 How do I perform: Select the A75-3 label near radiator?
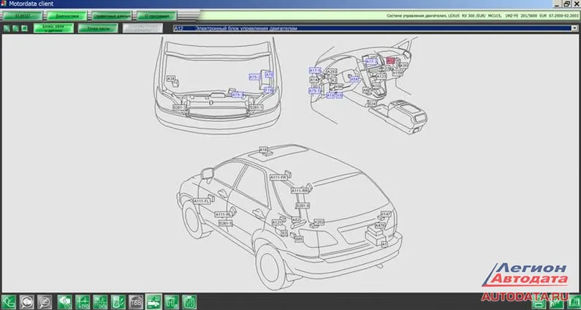238,95
